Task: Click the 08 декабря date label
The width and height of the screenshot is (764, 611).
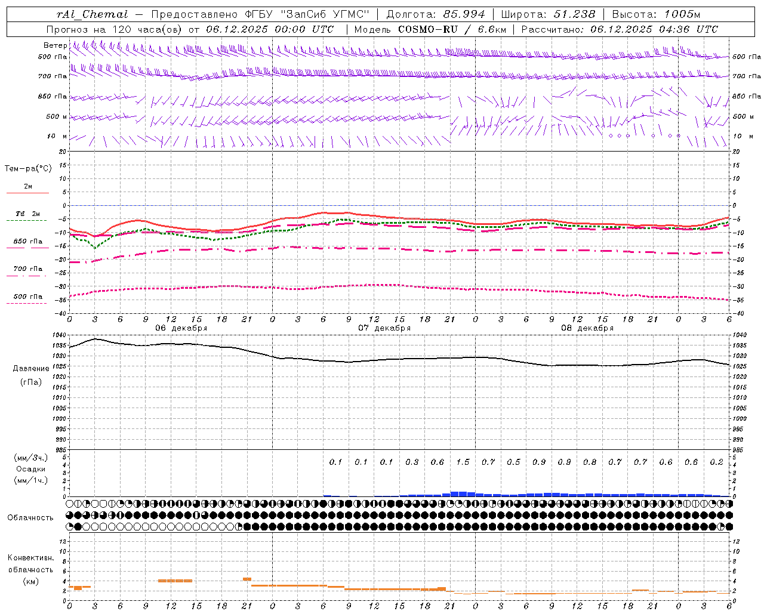Action: 587,328
